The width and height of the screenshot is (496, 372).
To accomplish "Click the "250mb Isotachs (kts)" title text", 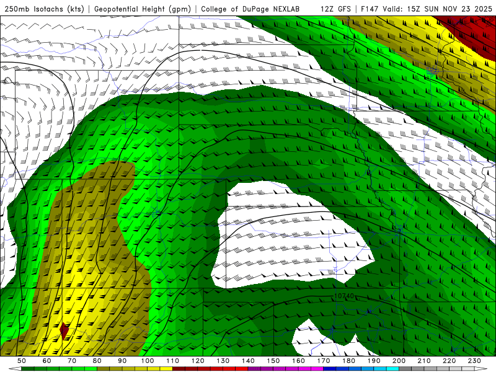I will [x=44, y=9].
